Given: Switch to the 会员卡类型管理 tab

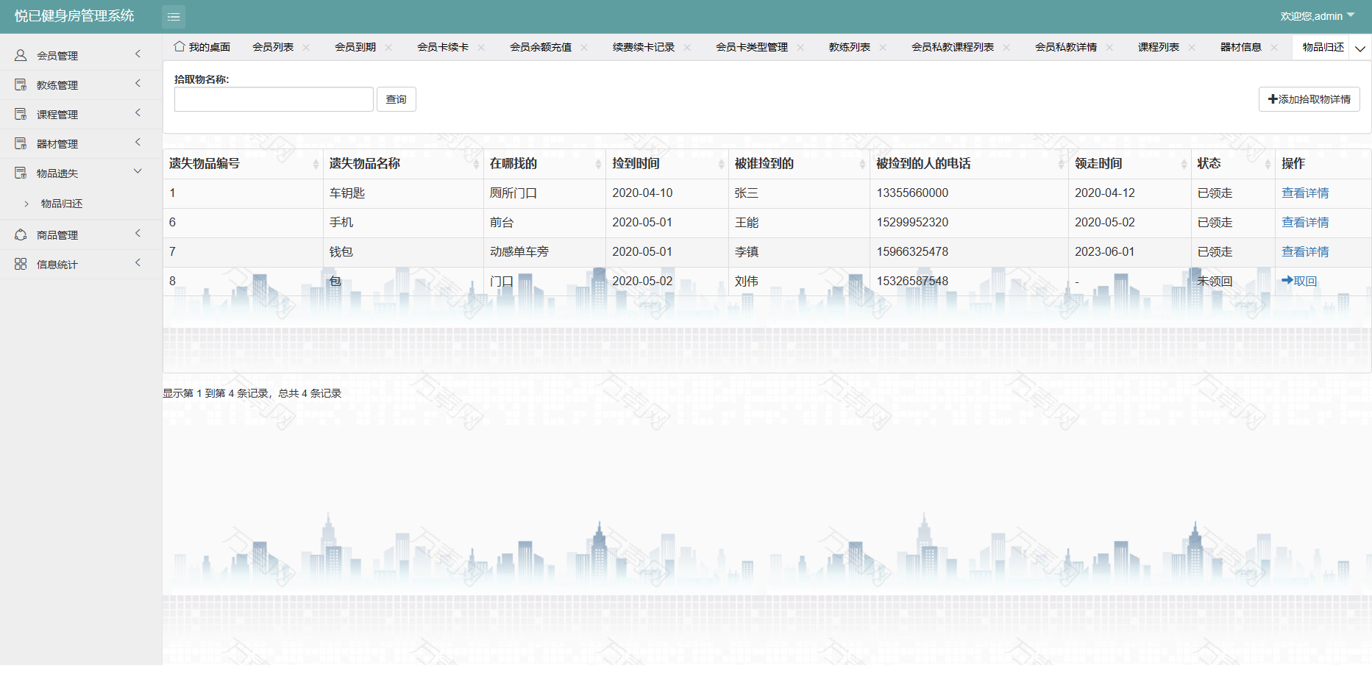Looking at the screenshot, I should pyautogui.click(x=751, y=47).
